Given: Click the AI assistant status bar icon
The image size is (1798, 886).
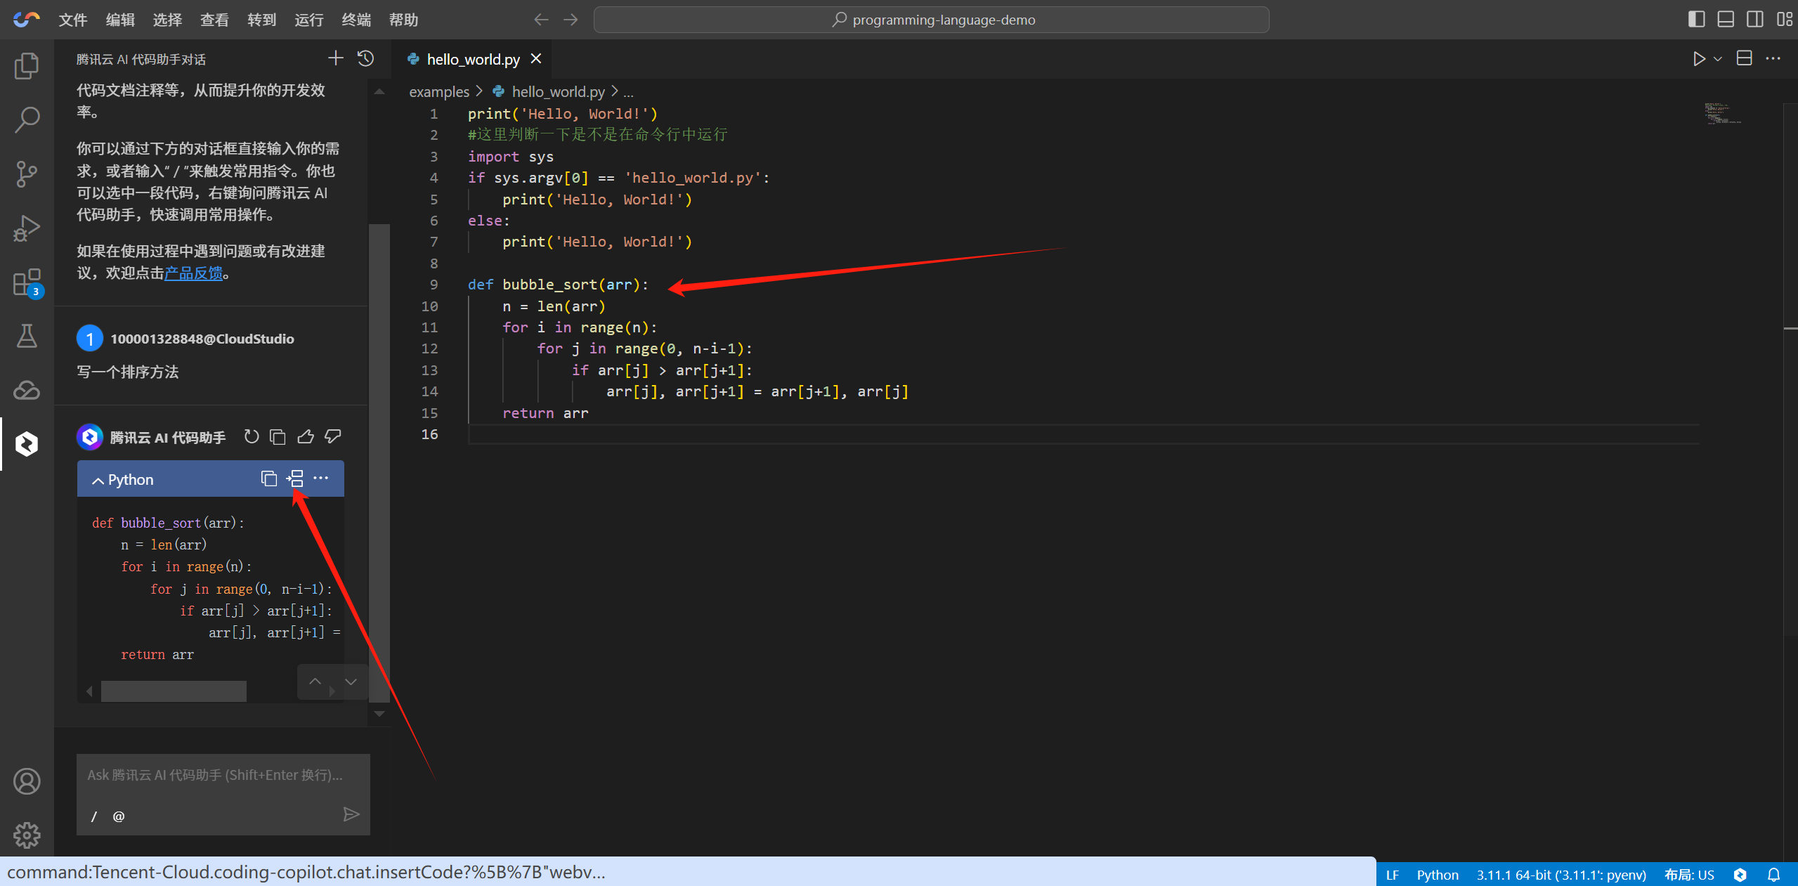Looking at the screenshot, I should point(1740,875).
